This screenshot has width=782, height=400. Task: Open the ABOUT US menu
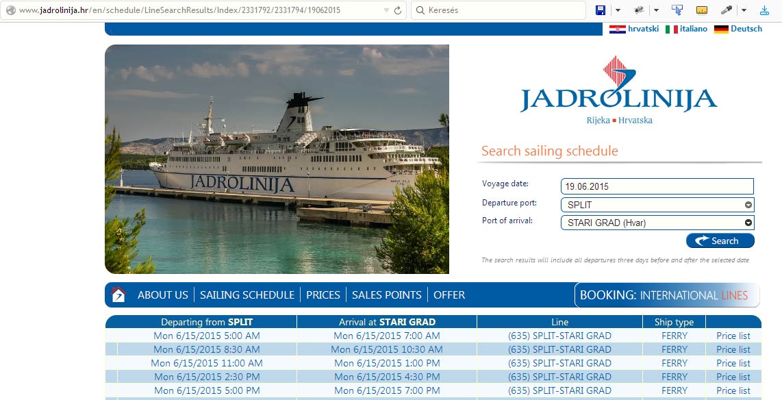tap(163, 295)
